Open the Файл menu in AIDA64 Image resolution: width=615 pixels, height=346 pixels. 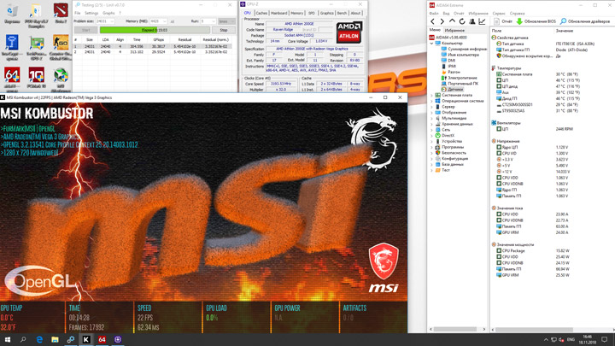click(434, 14)
